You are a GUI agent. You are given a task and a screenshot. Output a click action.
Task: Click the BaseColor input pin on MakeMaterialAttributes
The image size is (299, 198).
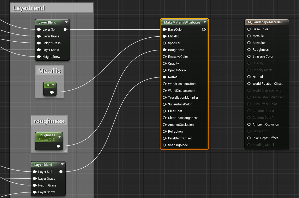click(x=165, y=30)
